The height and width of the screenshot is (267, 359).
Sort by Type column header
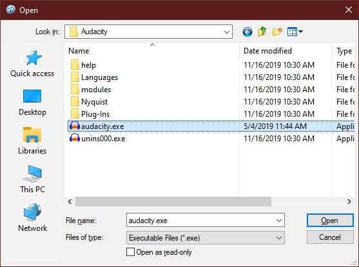[x=344, y=51]
